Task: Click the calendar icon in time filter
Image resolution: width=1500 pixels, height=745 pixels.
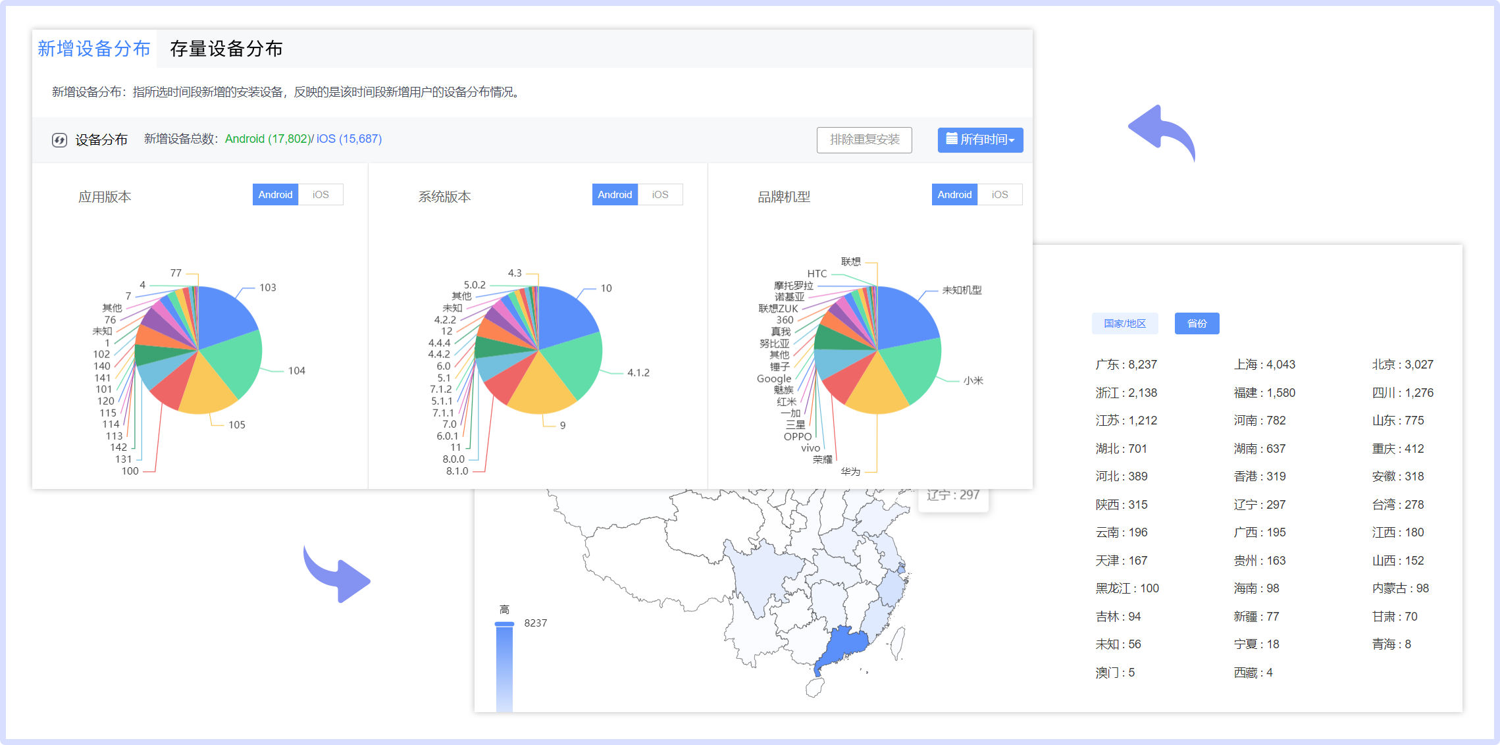Action: pos(951,139)
